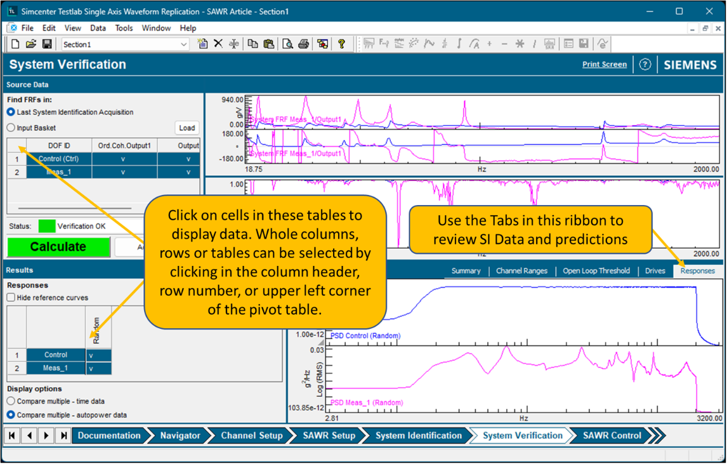
Task: Select Last System Identification Acquisition option
Action: click(11, 112)
